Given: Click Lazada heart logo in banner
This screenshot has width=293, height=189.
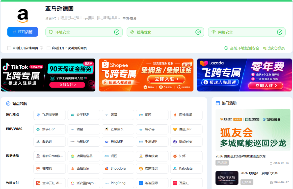Looking at the screenshot, I should tap(204, 63).
